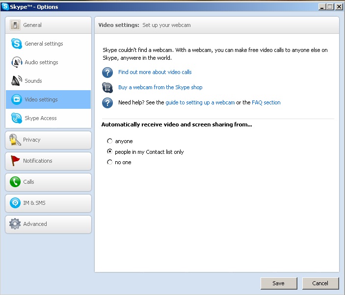Maximize the Skype Options window
The height and width of the screenshot is (295, 345).
330,7
